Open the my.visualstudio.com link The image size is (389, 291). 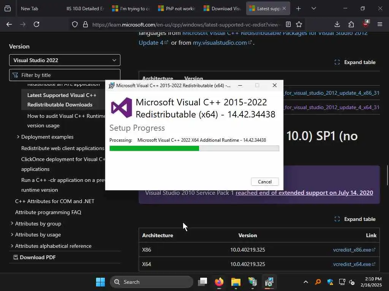pyautogui.click(x=222, y=42)
